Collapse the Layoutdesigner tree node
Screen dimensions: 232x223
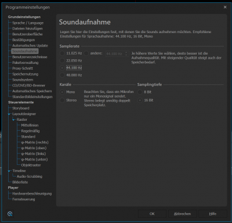click(9, 114)
